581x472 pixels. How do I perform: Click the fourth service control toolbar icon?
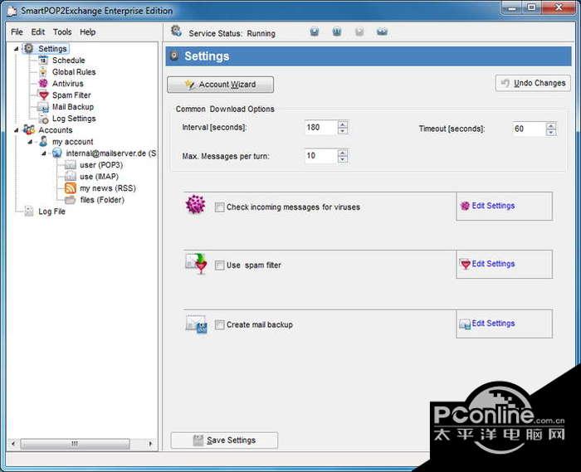(x=382, y=32)
